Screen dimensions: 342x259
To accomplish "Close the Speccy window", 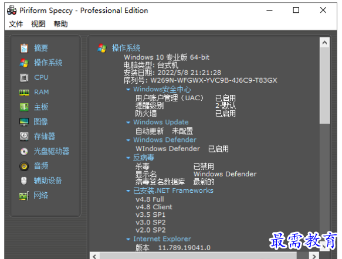I will [x=323, y=10].
